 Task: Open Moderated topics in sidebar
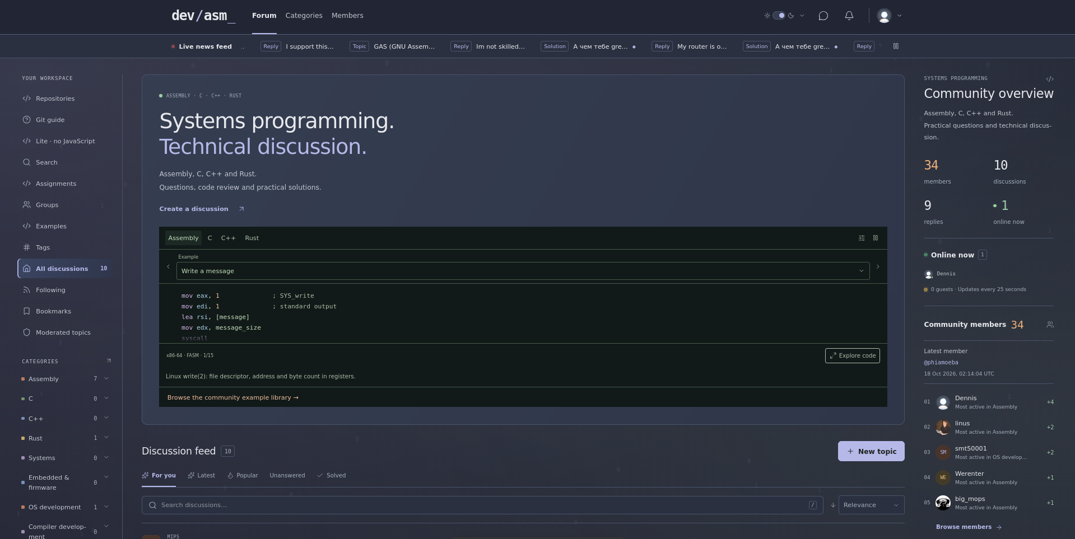(x=64, y=332)
